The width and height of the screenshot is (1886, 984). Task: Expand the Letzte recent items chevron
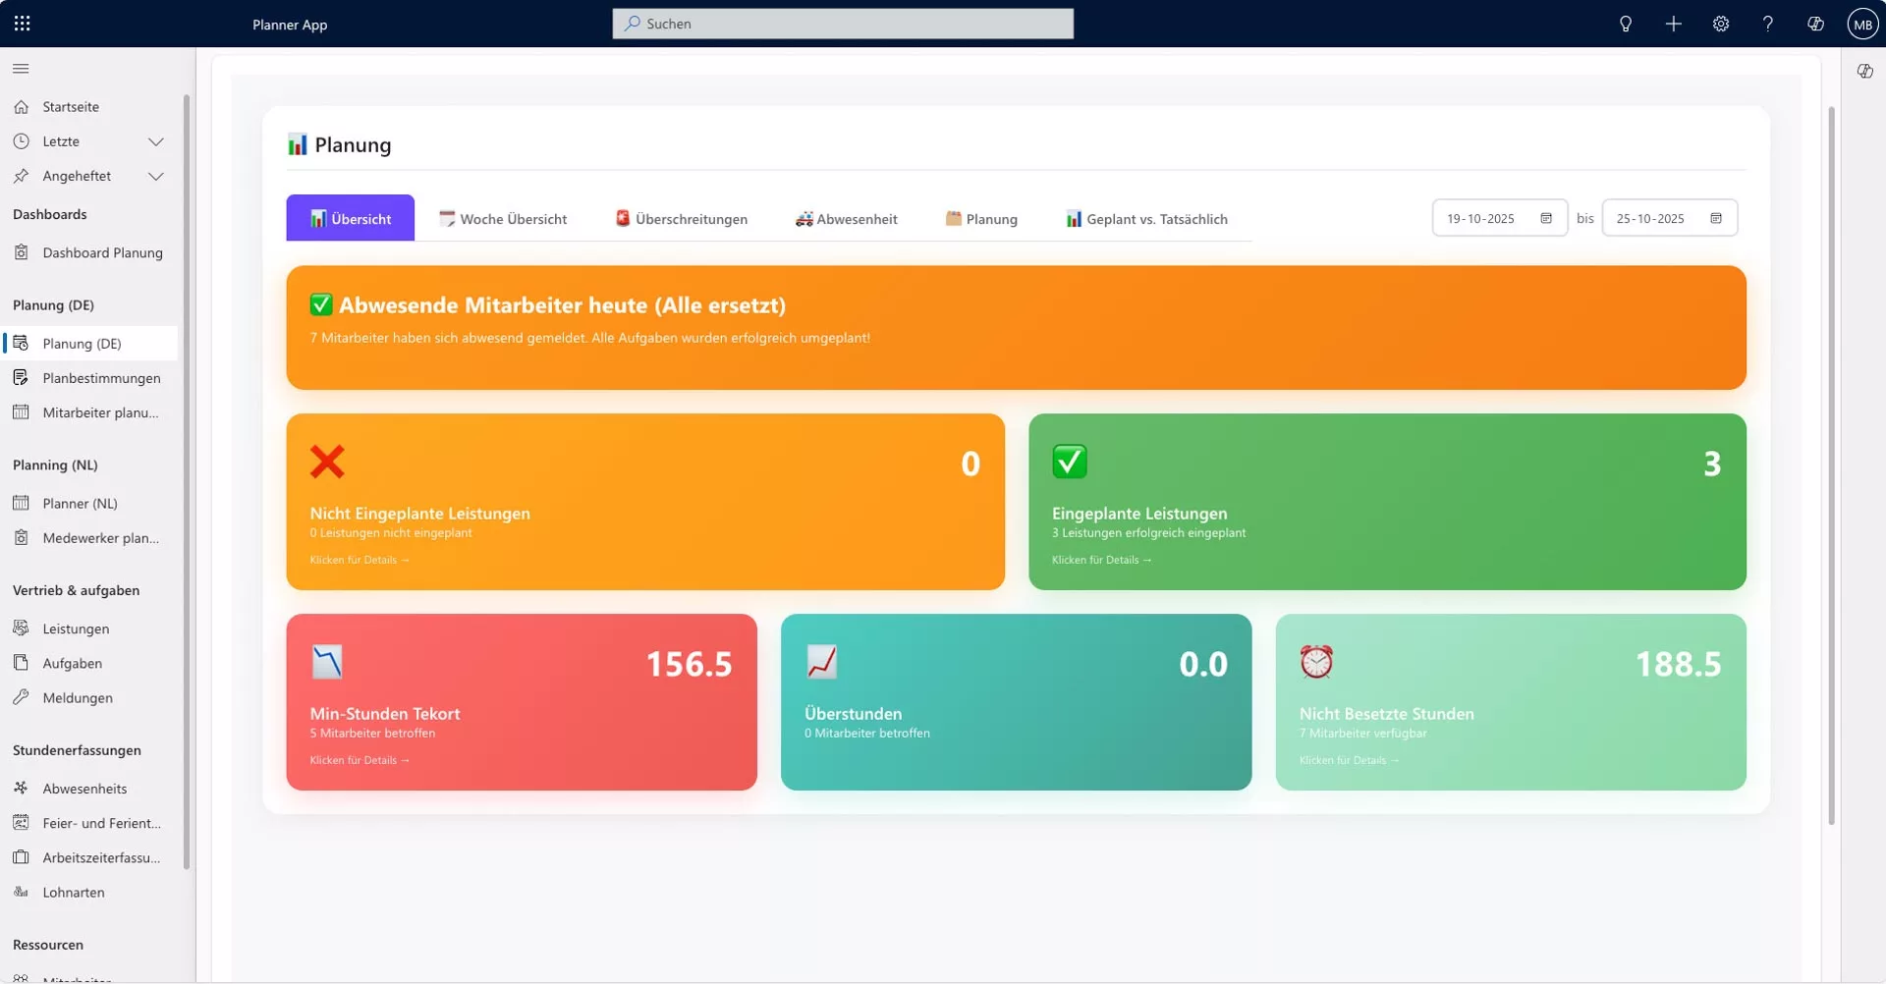[155, 141]
